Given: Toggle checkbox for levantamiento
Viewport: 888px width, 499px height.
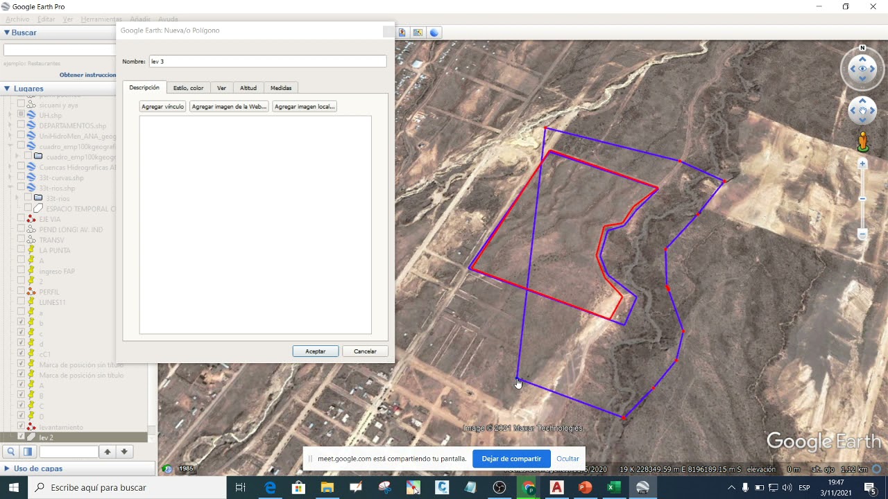Looking at the screenshot, I should [21, 427].
